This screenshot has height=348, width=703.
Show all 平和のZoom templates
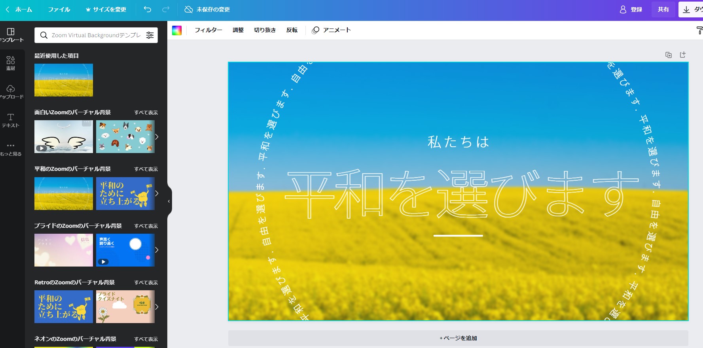tap(146, 169)
